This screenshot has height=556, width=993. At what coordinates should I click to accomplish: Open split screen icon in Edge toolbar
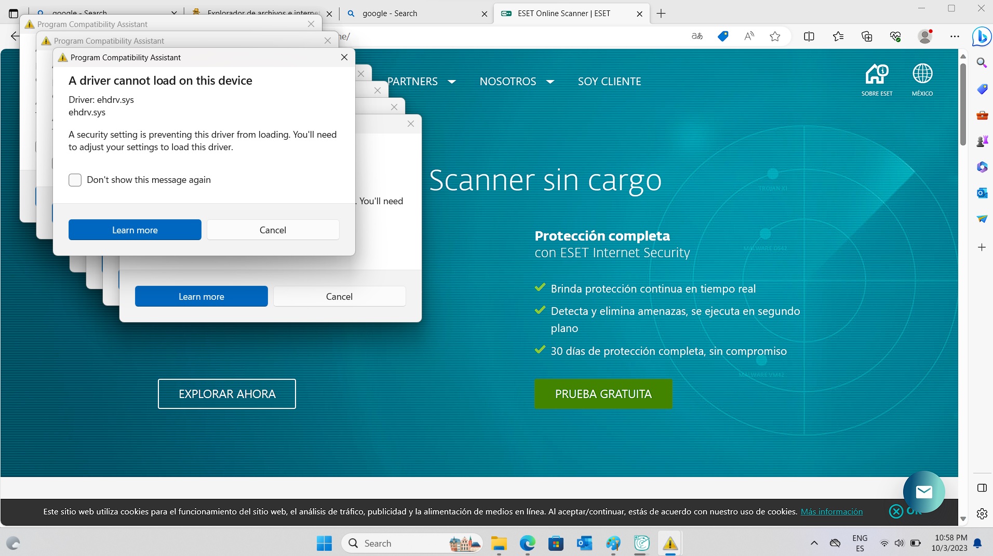coord(809,36)
